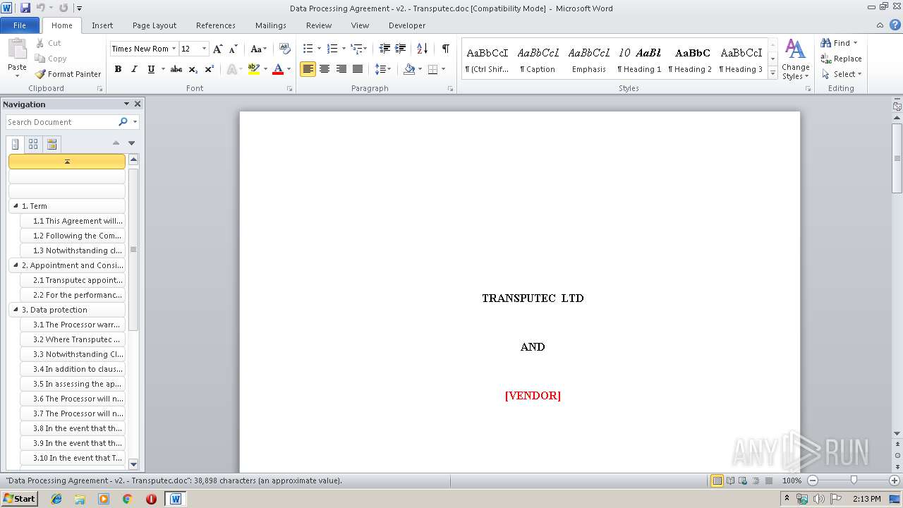This screenshot has width=903, height=508.
Task: Open the font name dropdown
Action: pos(174,49)
